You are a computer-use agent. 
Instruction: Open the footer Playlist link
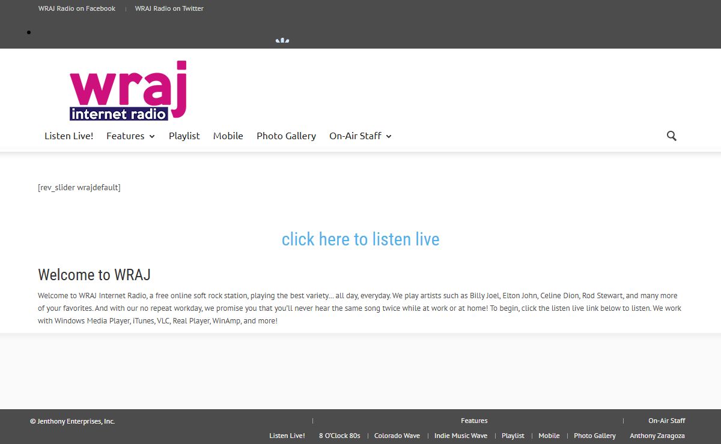[513, 436]
